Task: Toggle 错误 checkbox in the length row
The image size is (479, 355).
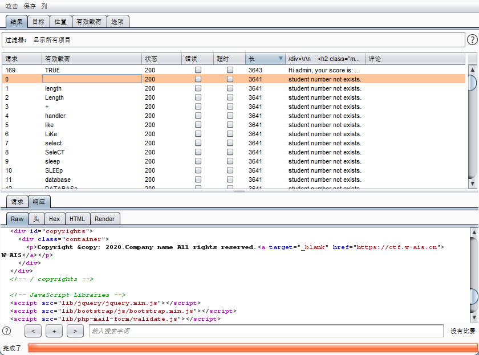Action: tap(198, 88)
